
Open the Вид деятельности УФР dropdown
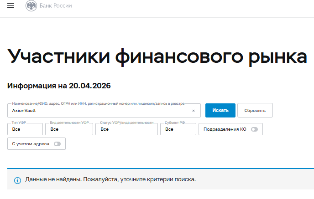[x=69, y=129]
